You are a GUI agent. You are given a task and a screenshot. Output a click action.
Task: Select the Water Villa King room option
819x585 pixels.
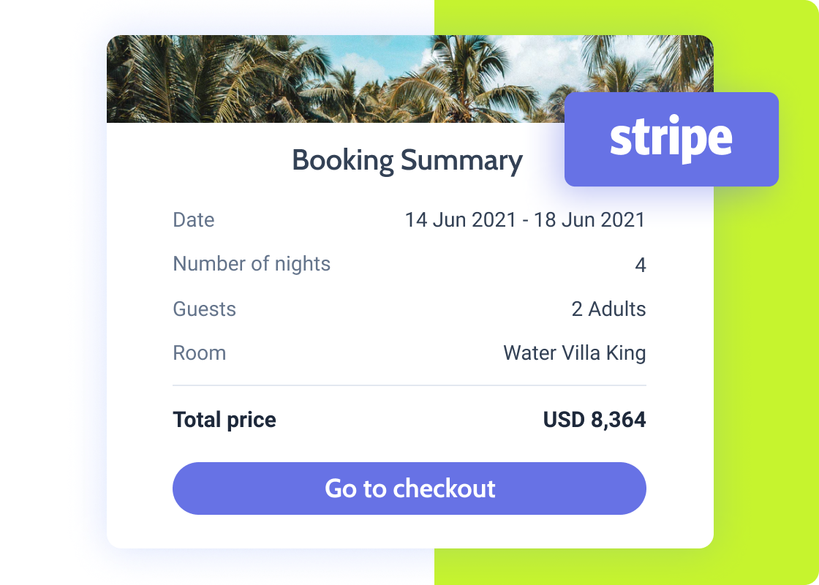574,352
